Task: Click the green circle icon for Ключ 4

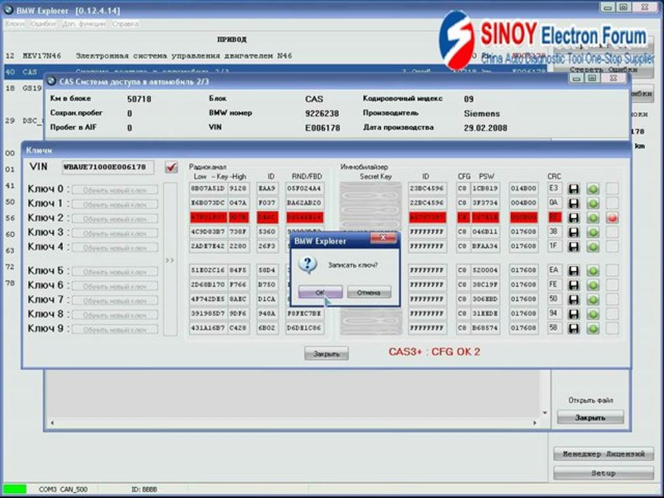Action: [x=593, y=246]
